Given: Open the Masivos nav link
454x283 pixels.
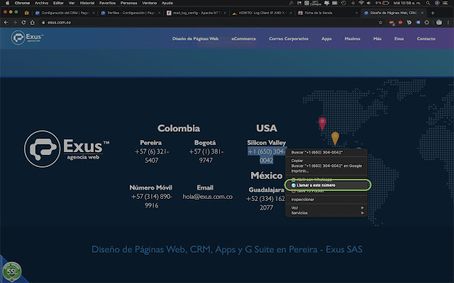Looking at the screenshot, I should tap(353, 39).
